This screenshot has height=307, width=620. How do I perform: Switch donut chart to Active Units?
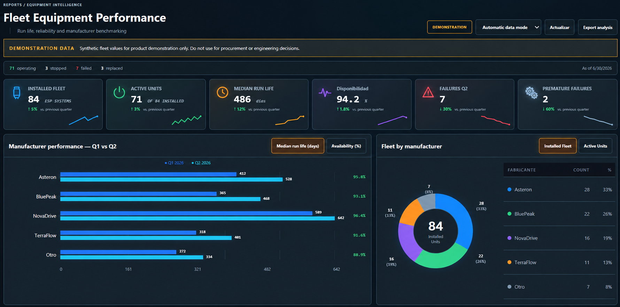[x=595, y=146]
